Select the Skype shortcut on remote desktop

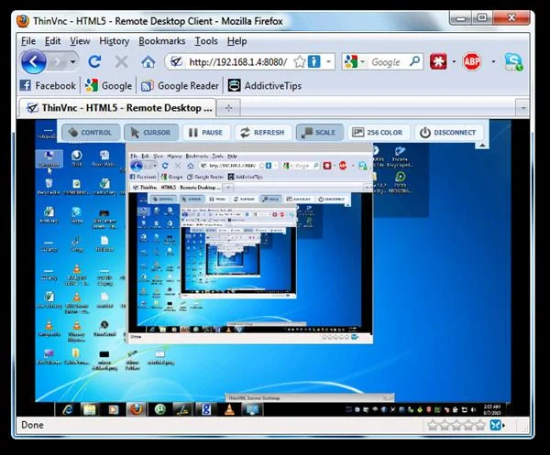76,215
